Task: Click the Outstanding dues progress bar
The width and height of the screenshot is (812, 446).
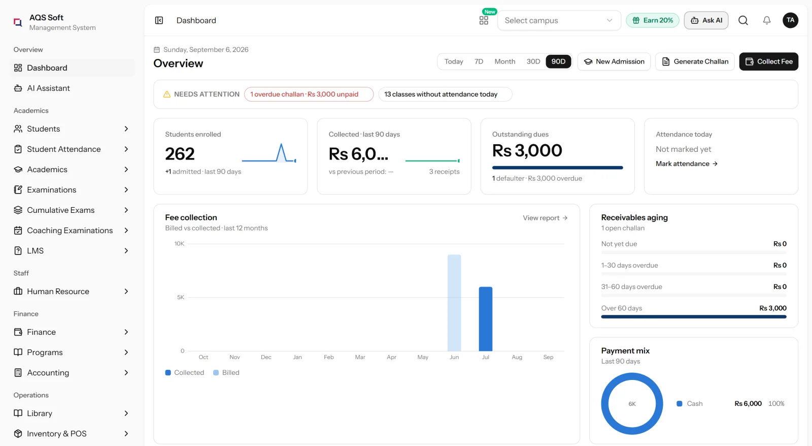Action: (x=557, y=168)
